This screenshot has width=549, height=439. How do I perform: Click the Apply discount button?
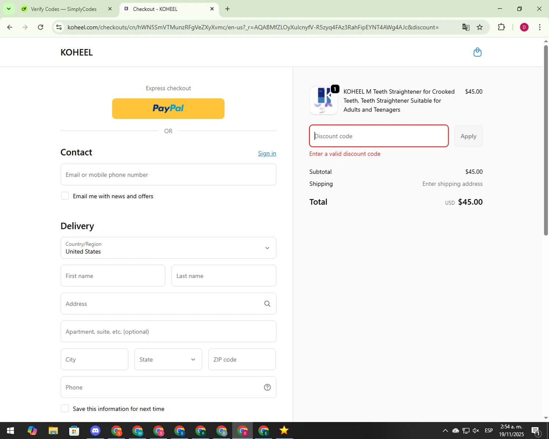coord(468,136)
